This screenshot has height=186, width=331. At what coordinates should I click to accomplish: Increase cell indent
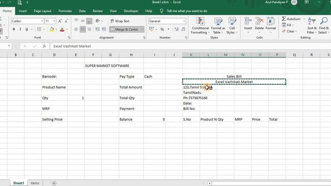click(104, 29)
